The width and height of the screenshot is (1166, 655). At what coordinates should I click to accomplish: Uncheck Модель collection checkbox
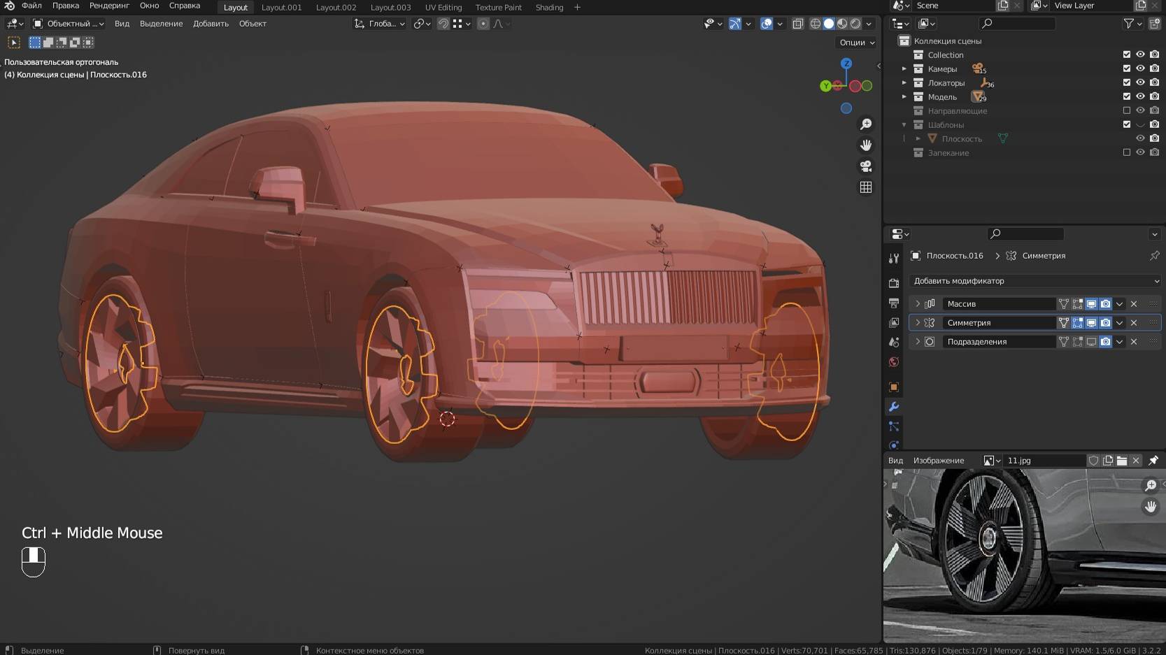[1126, 96]
